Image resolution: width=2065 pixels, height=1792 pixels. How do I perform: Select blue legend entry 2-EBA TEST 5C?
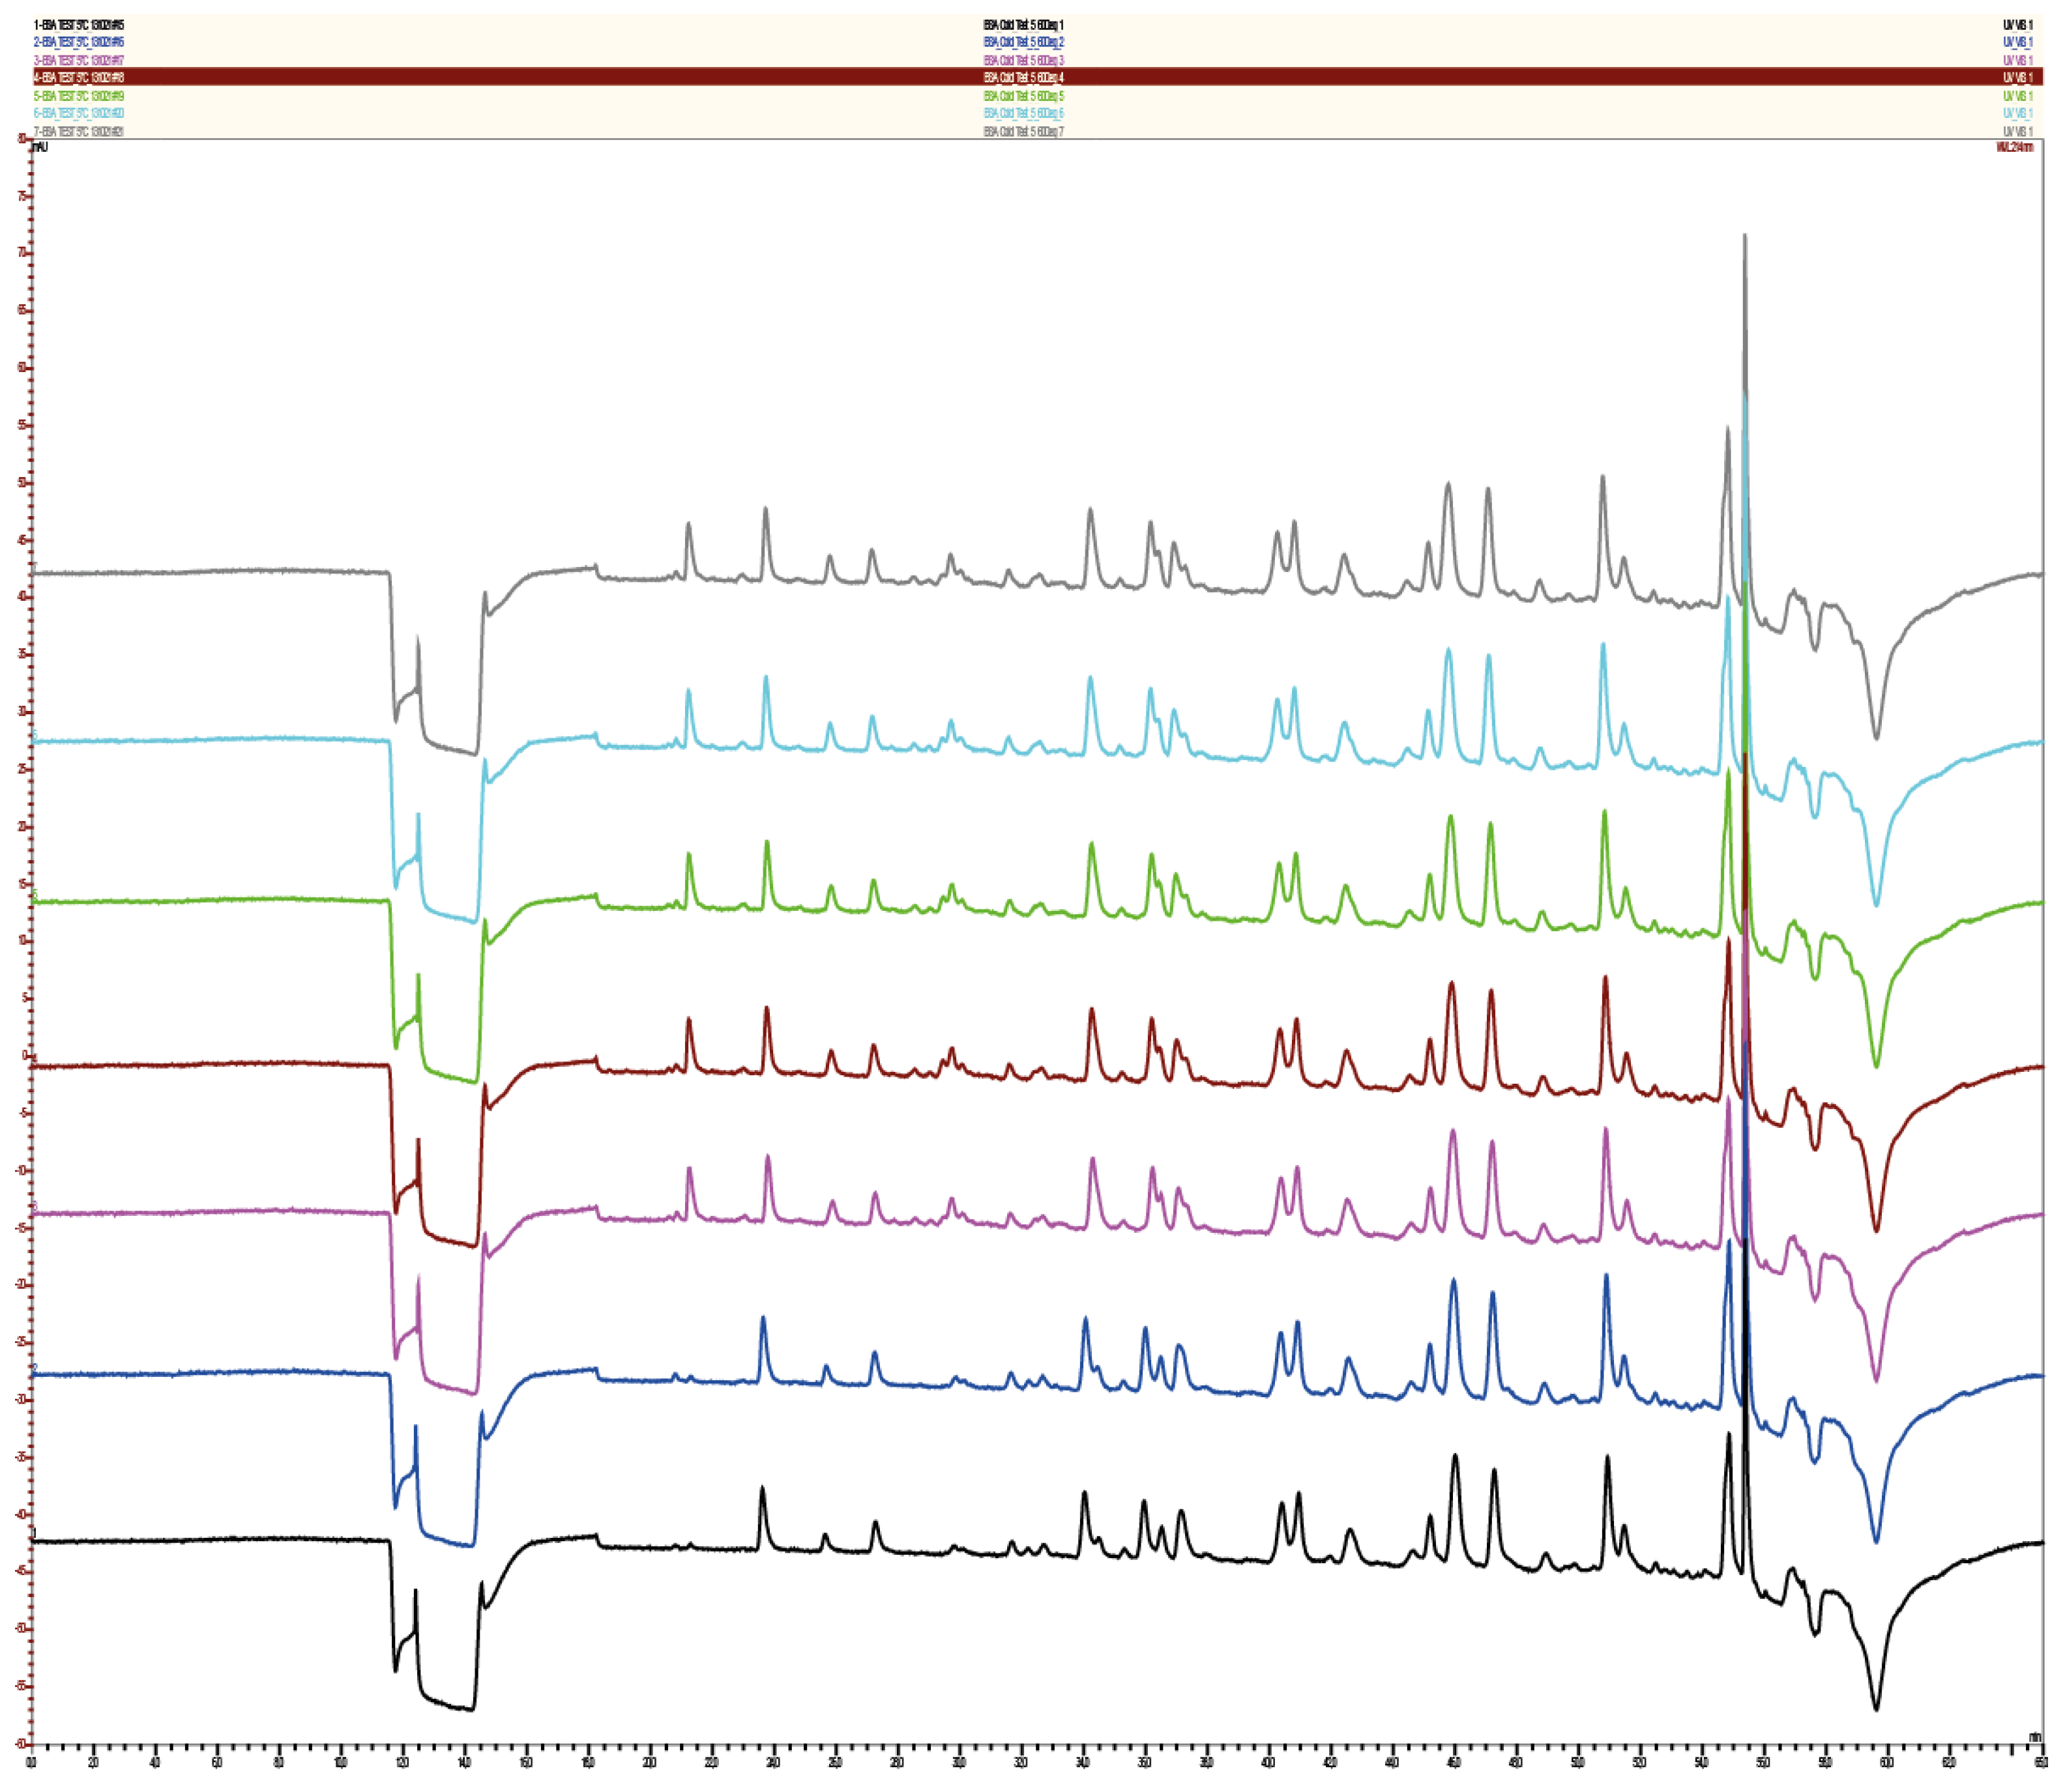click(x=79, y=42)
